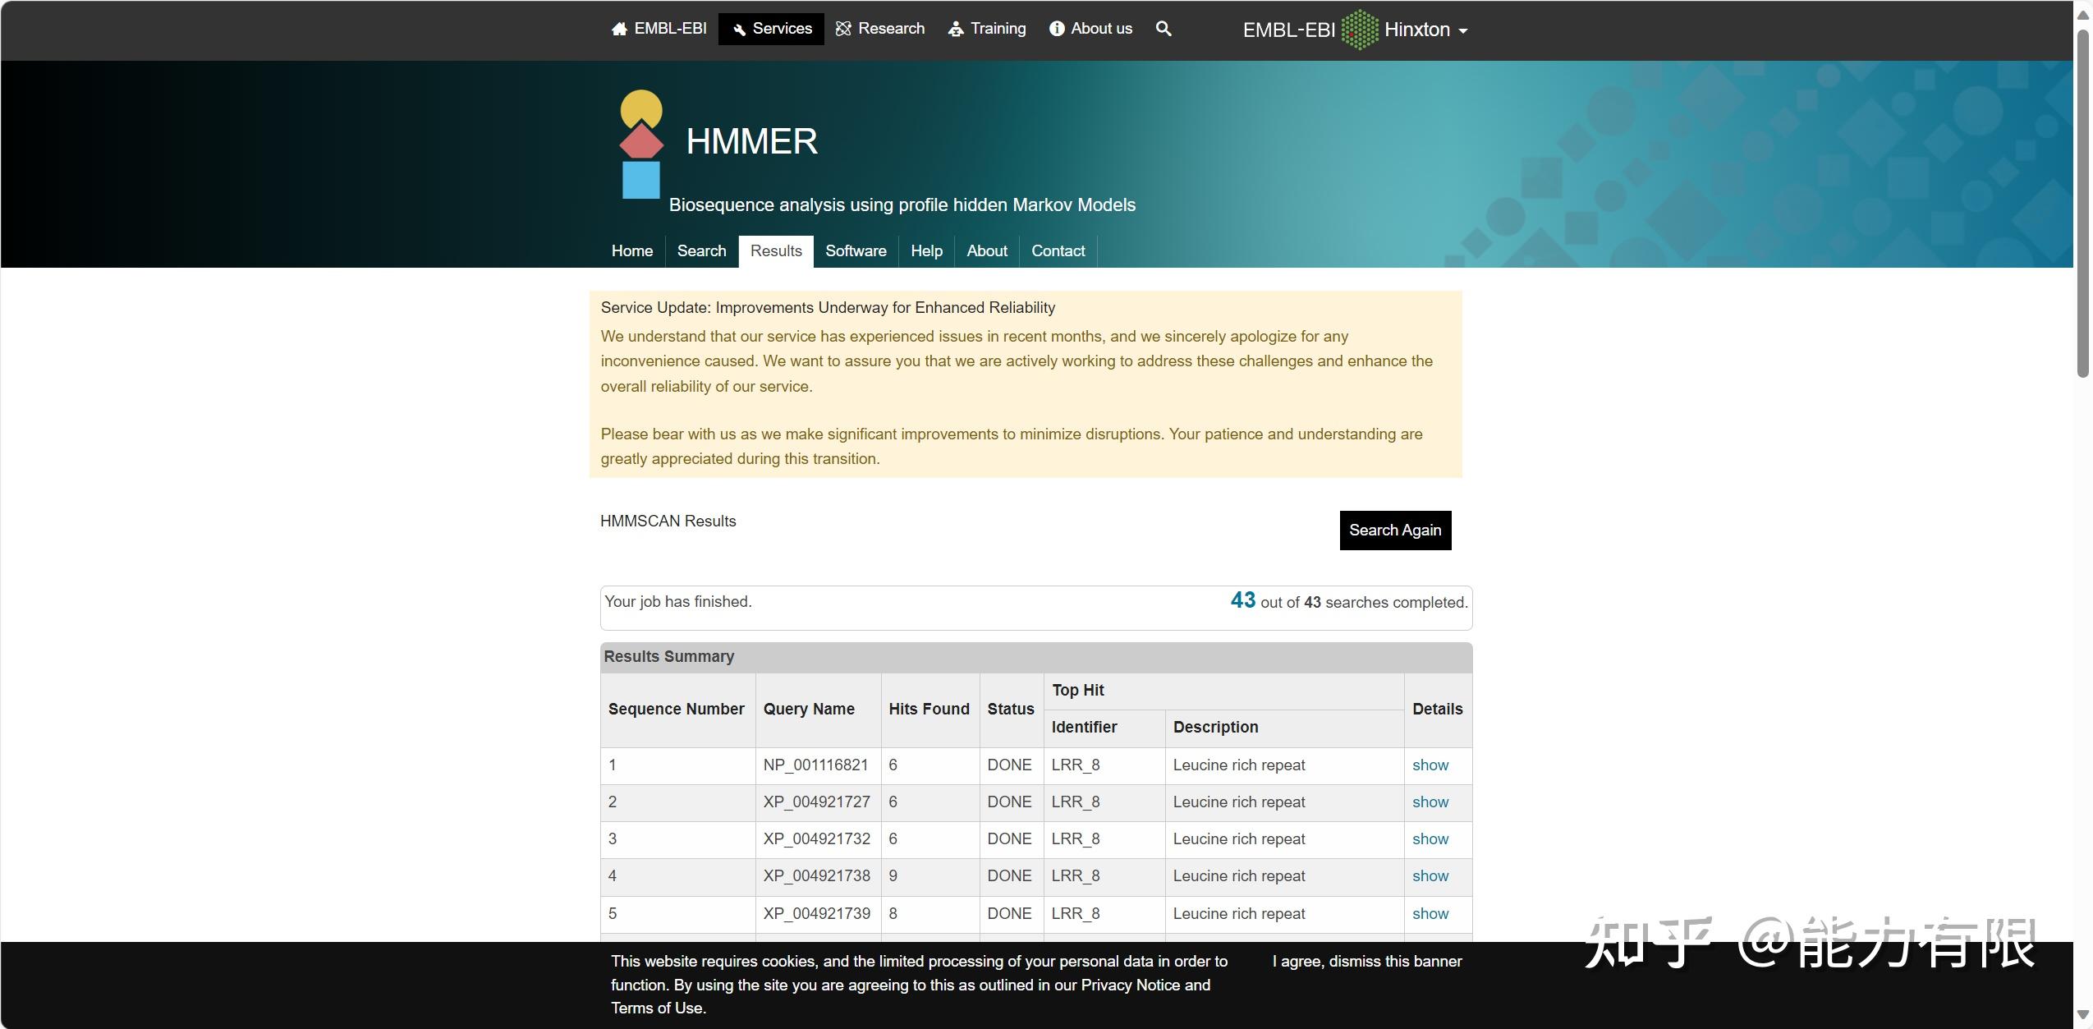Click the HMMER shapes logo
The width and height of the screenshot is (2093, 1029).
tap(641, 145)
